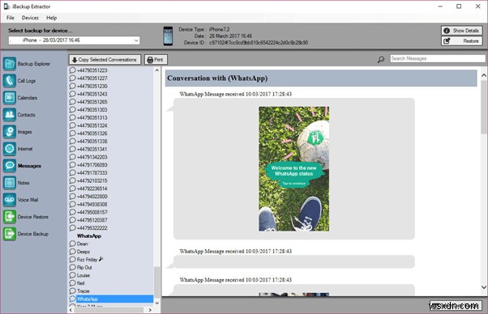The height and width of the screenshot is (314, 488).
Task: Open the Notes sidebar icon
Action: [x=10, y=183]
